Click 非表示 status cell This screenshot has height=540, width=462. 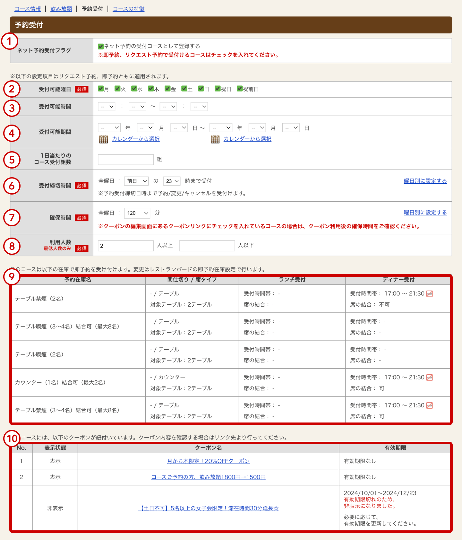55,509
